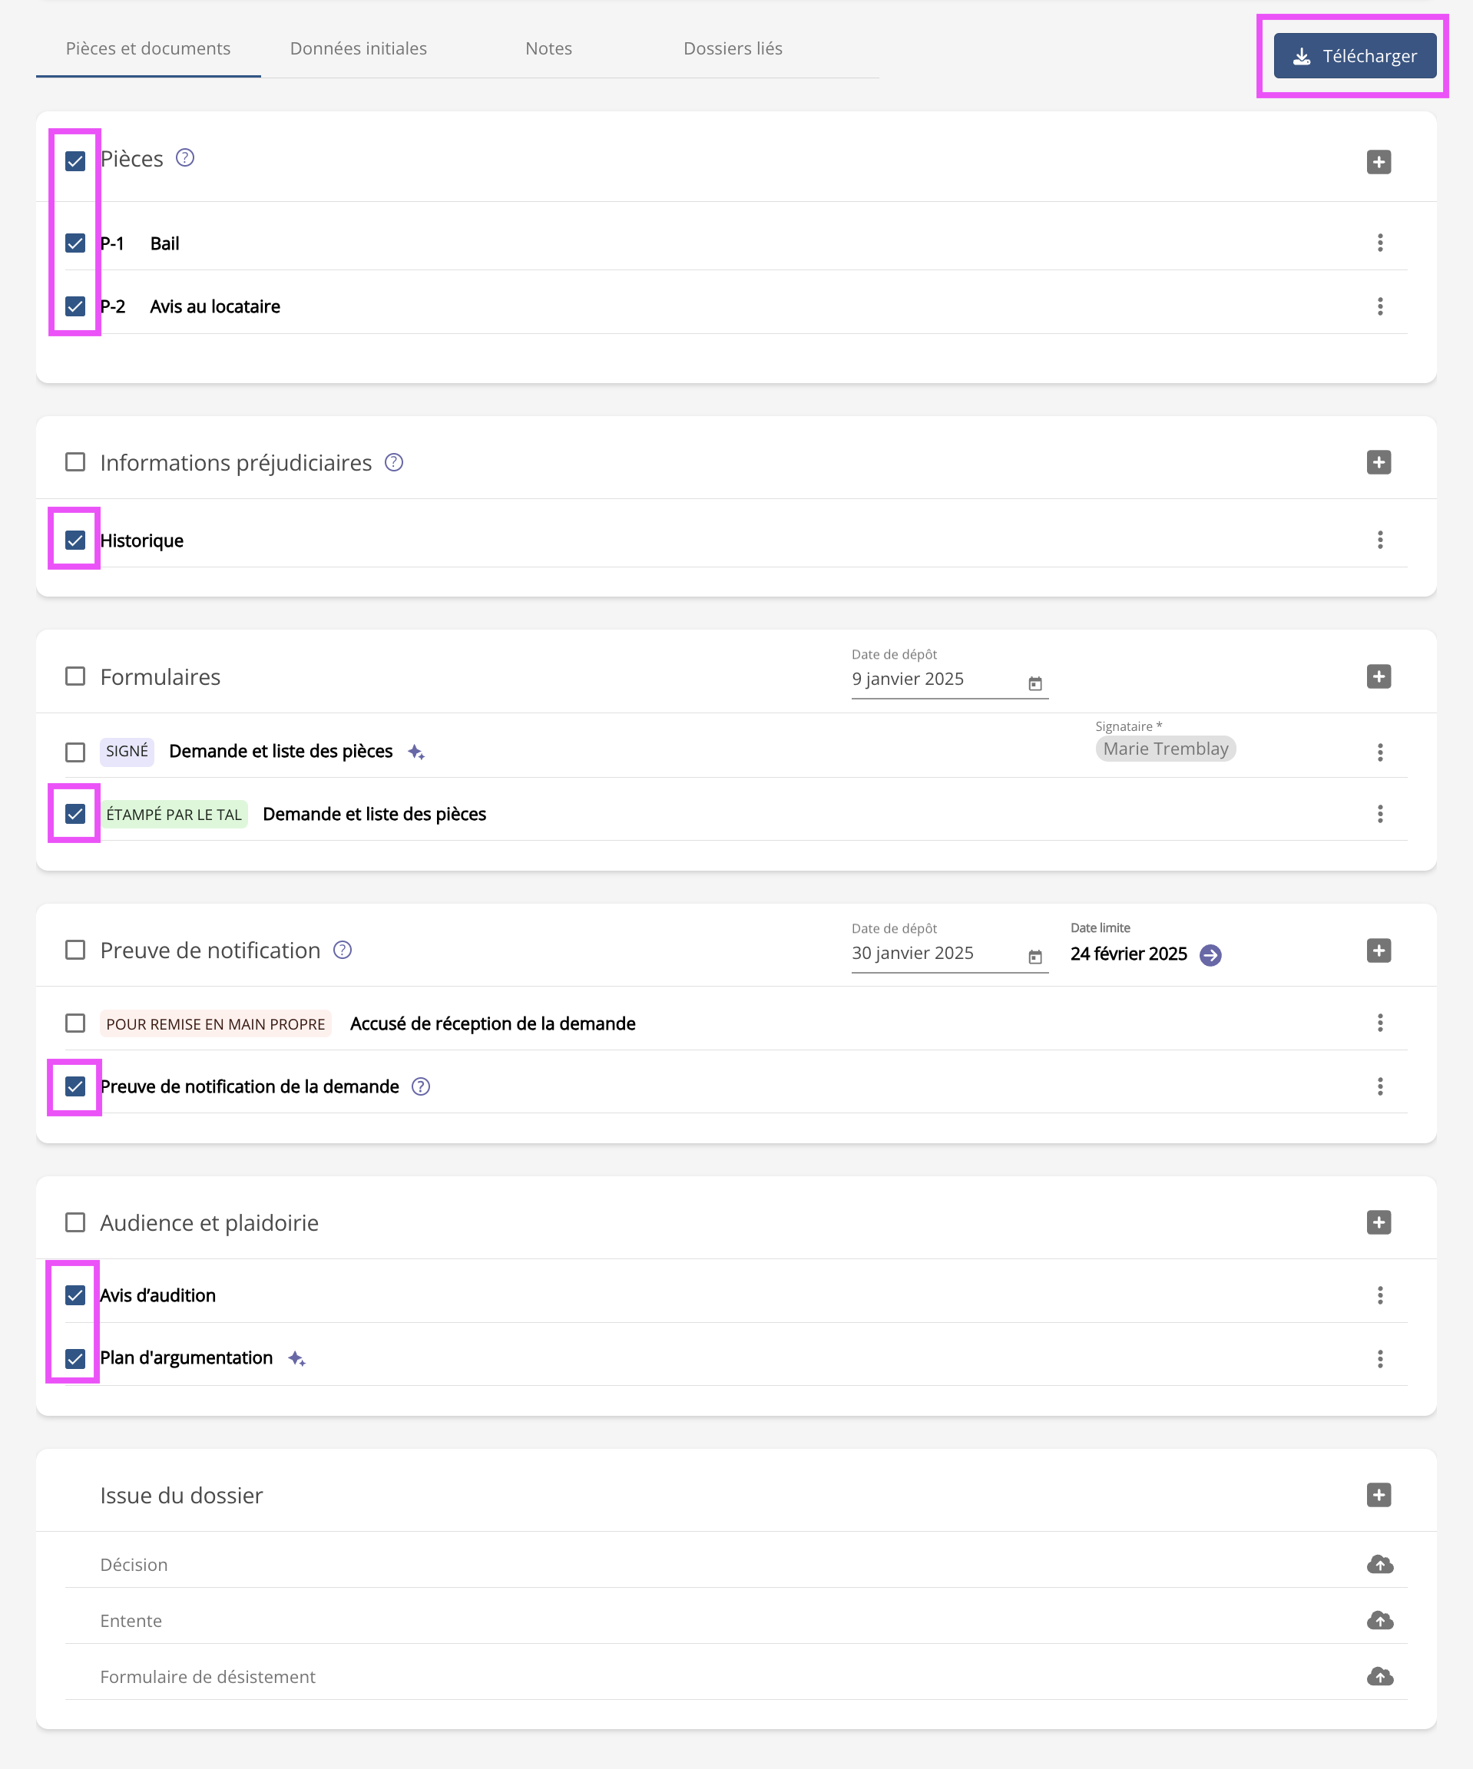The height and width of the screenshot is (1769, 1473).
Task: Click the add icon in Pièces section
Action: tap(1378, 162)
